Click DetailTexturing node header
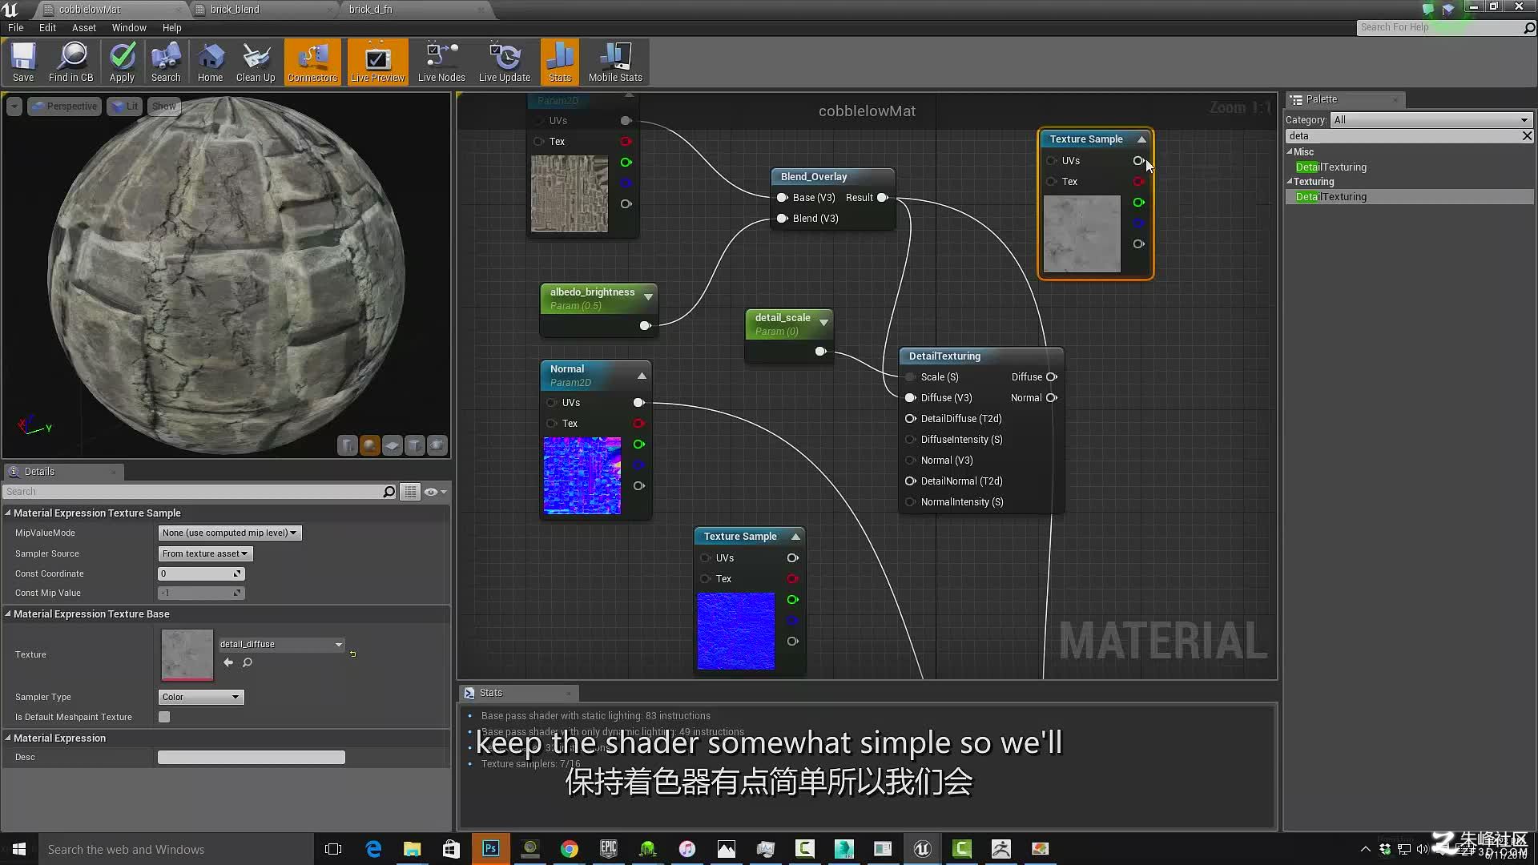1538x865 pixels. (x=981, y=356)
